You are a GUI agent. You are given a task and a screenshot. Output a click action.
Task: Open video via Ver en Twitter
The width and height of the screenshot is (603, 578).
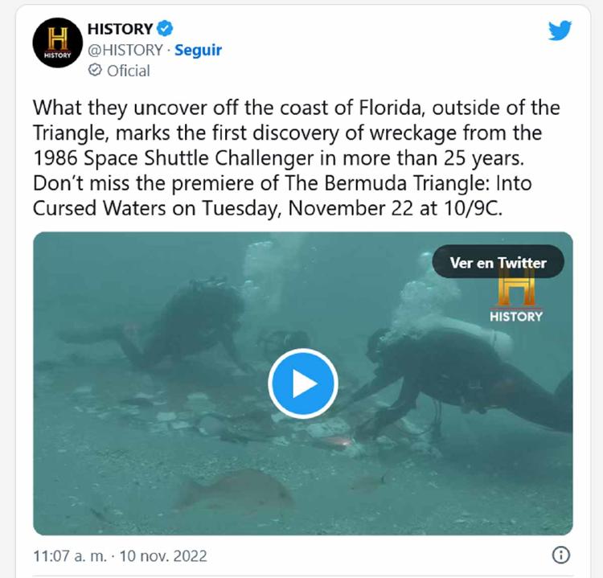tap(498, 263)
